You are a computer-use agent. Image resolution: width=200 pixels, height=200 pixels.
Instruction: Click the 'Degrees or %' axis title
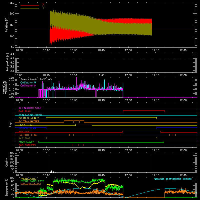7,187
